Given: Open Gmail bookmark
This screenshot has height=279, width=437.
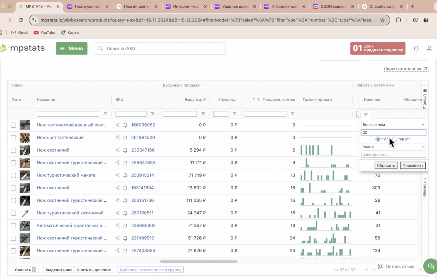Looking at the screenshot, I should [20, 32].
